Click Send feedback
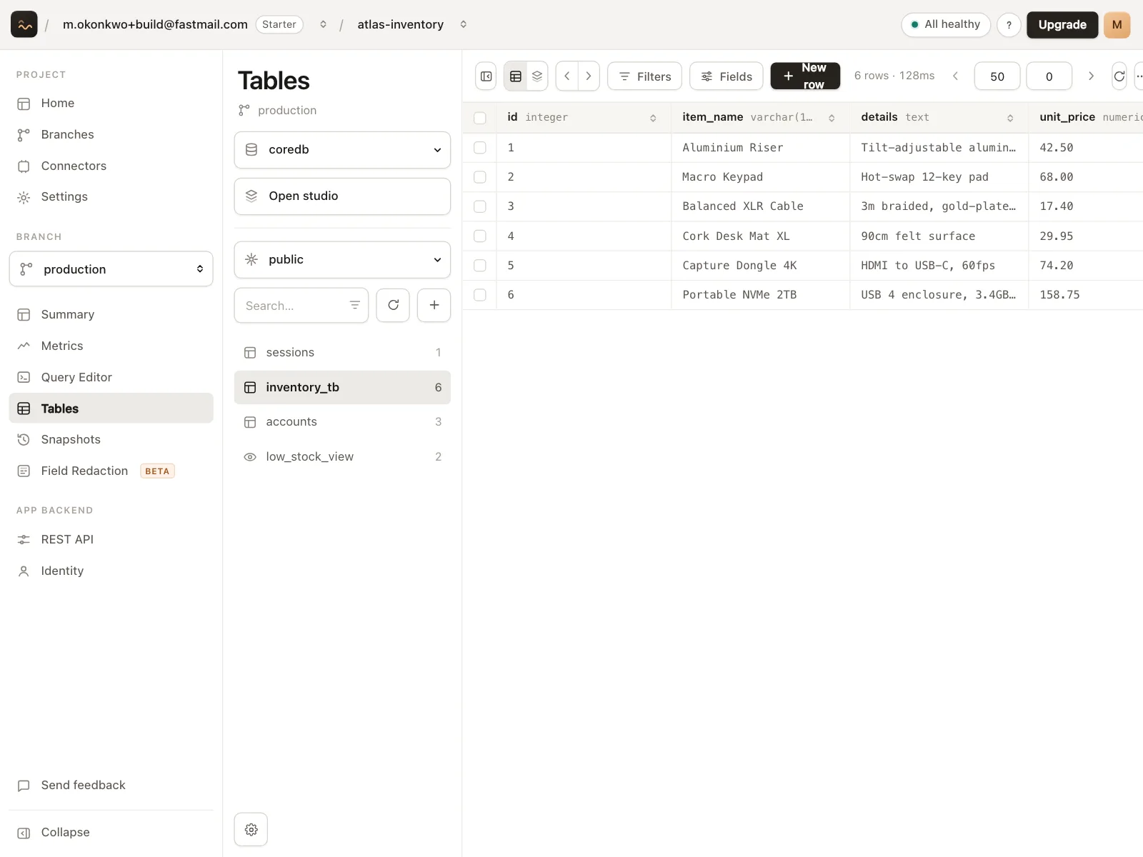Image resolution: width=1143 pixels, height=857 pixels. tap(111, 785)
